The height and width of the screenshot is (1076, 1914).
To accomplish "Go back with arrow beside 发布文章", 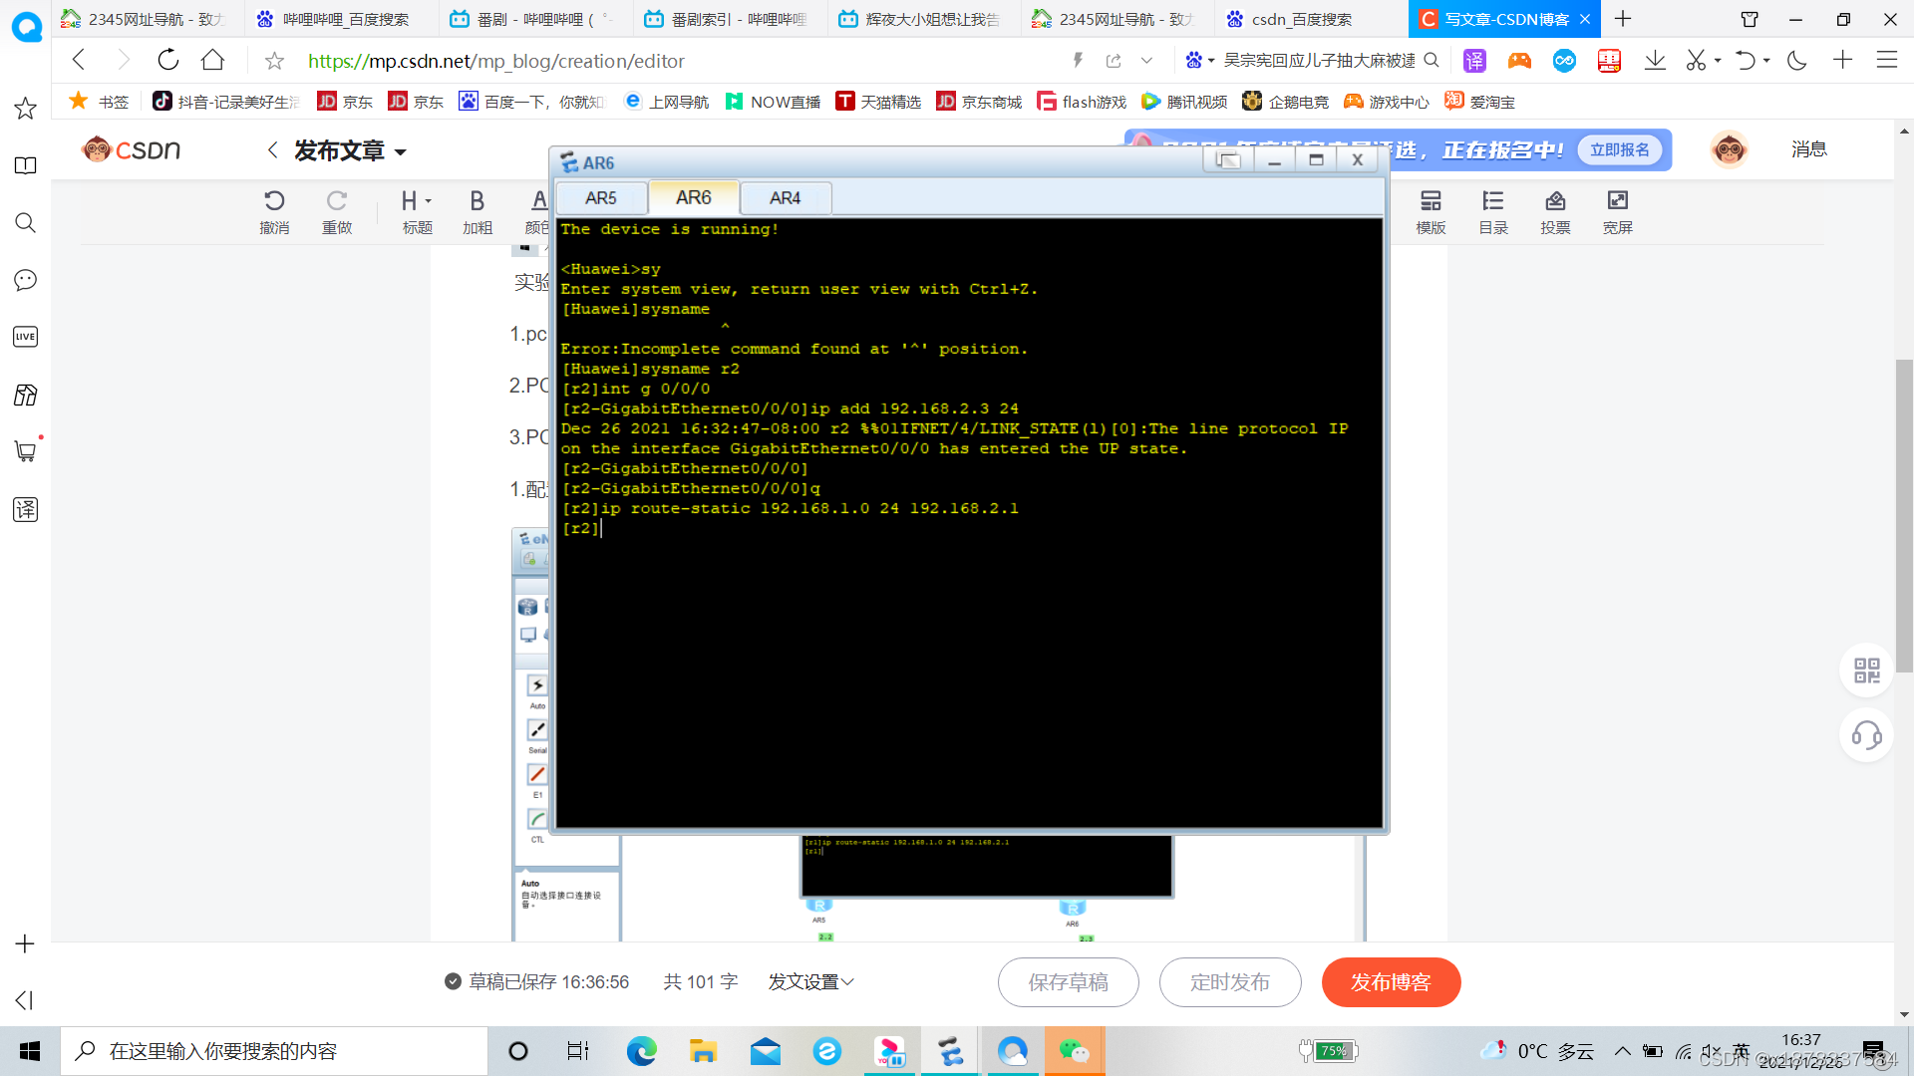I will tap(272, 149).
